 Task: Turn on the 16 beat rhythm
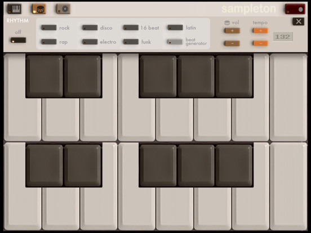point(131,28)
